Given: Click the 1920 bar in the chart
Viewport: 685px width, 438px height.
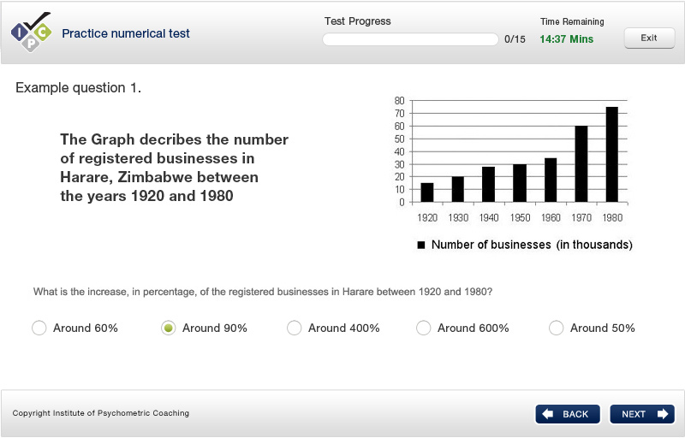Looking at the screenshot, I should pos(427,192).
